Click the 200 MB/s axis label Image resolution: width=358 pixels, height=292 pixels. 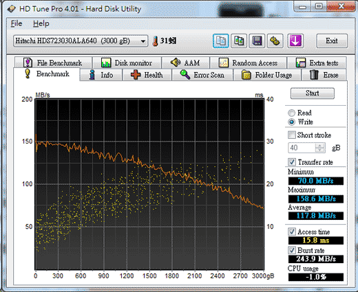point(27,99)
